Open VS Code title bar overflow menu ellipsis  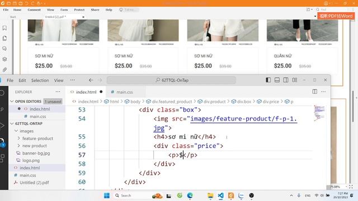pos(72,80)
